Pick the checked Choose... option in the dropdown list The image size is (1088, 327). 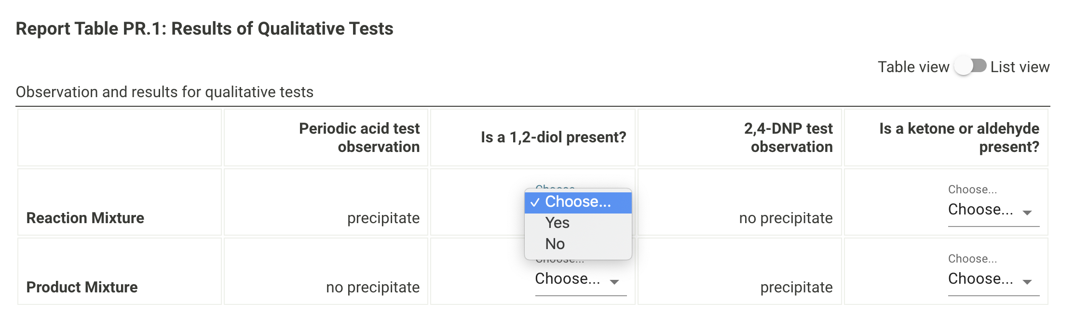[578, 202]
